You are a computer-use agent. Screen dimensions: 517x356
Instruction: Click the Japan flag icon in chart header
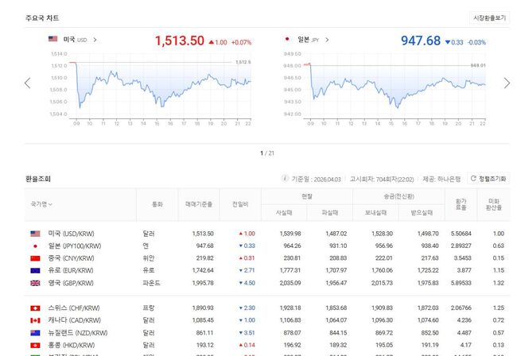[x=287, y=39]
